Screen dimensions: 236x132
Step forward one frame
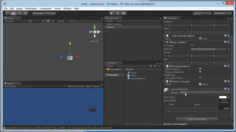(124, 13)
